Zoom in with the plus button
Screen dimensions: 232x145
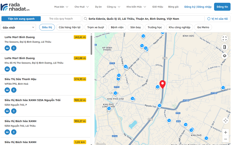tap(226, 132)
